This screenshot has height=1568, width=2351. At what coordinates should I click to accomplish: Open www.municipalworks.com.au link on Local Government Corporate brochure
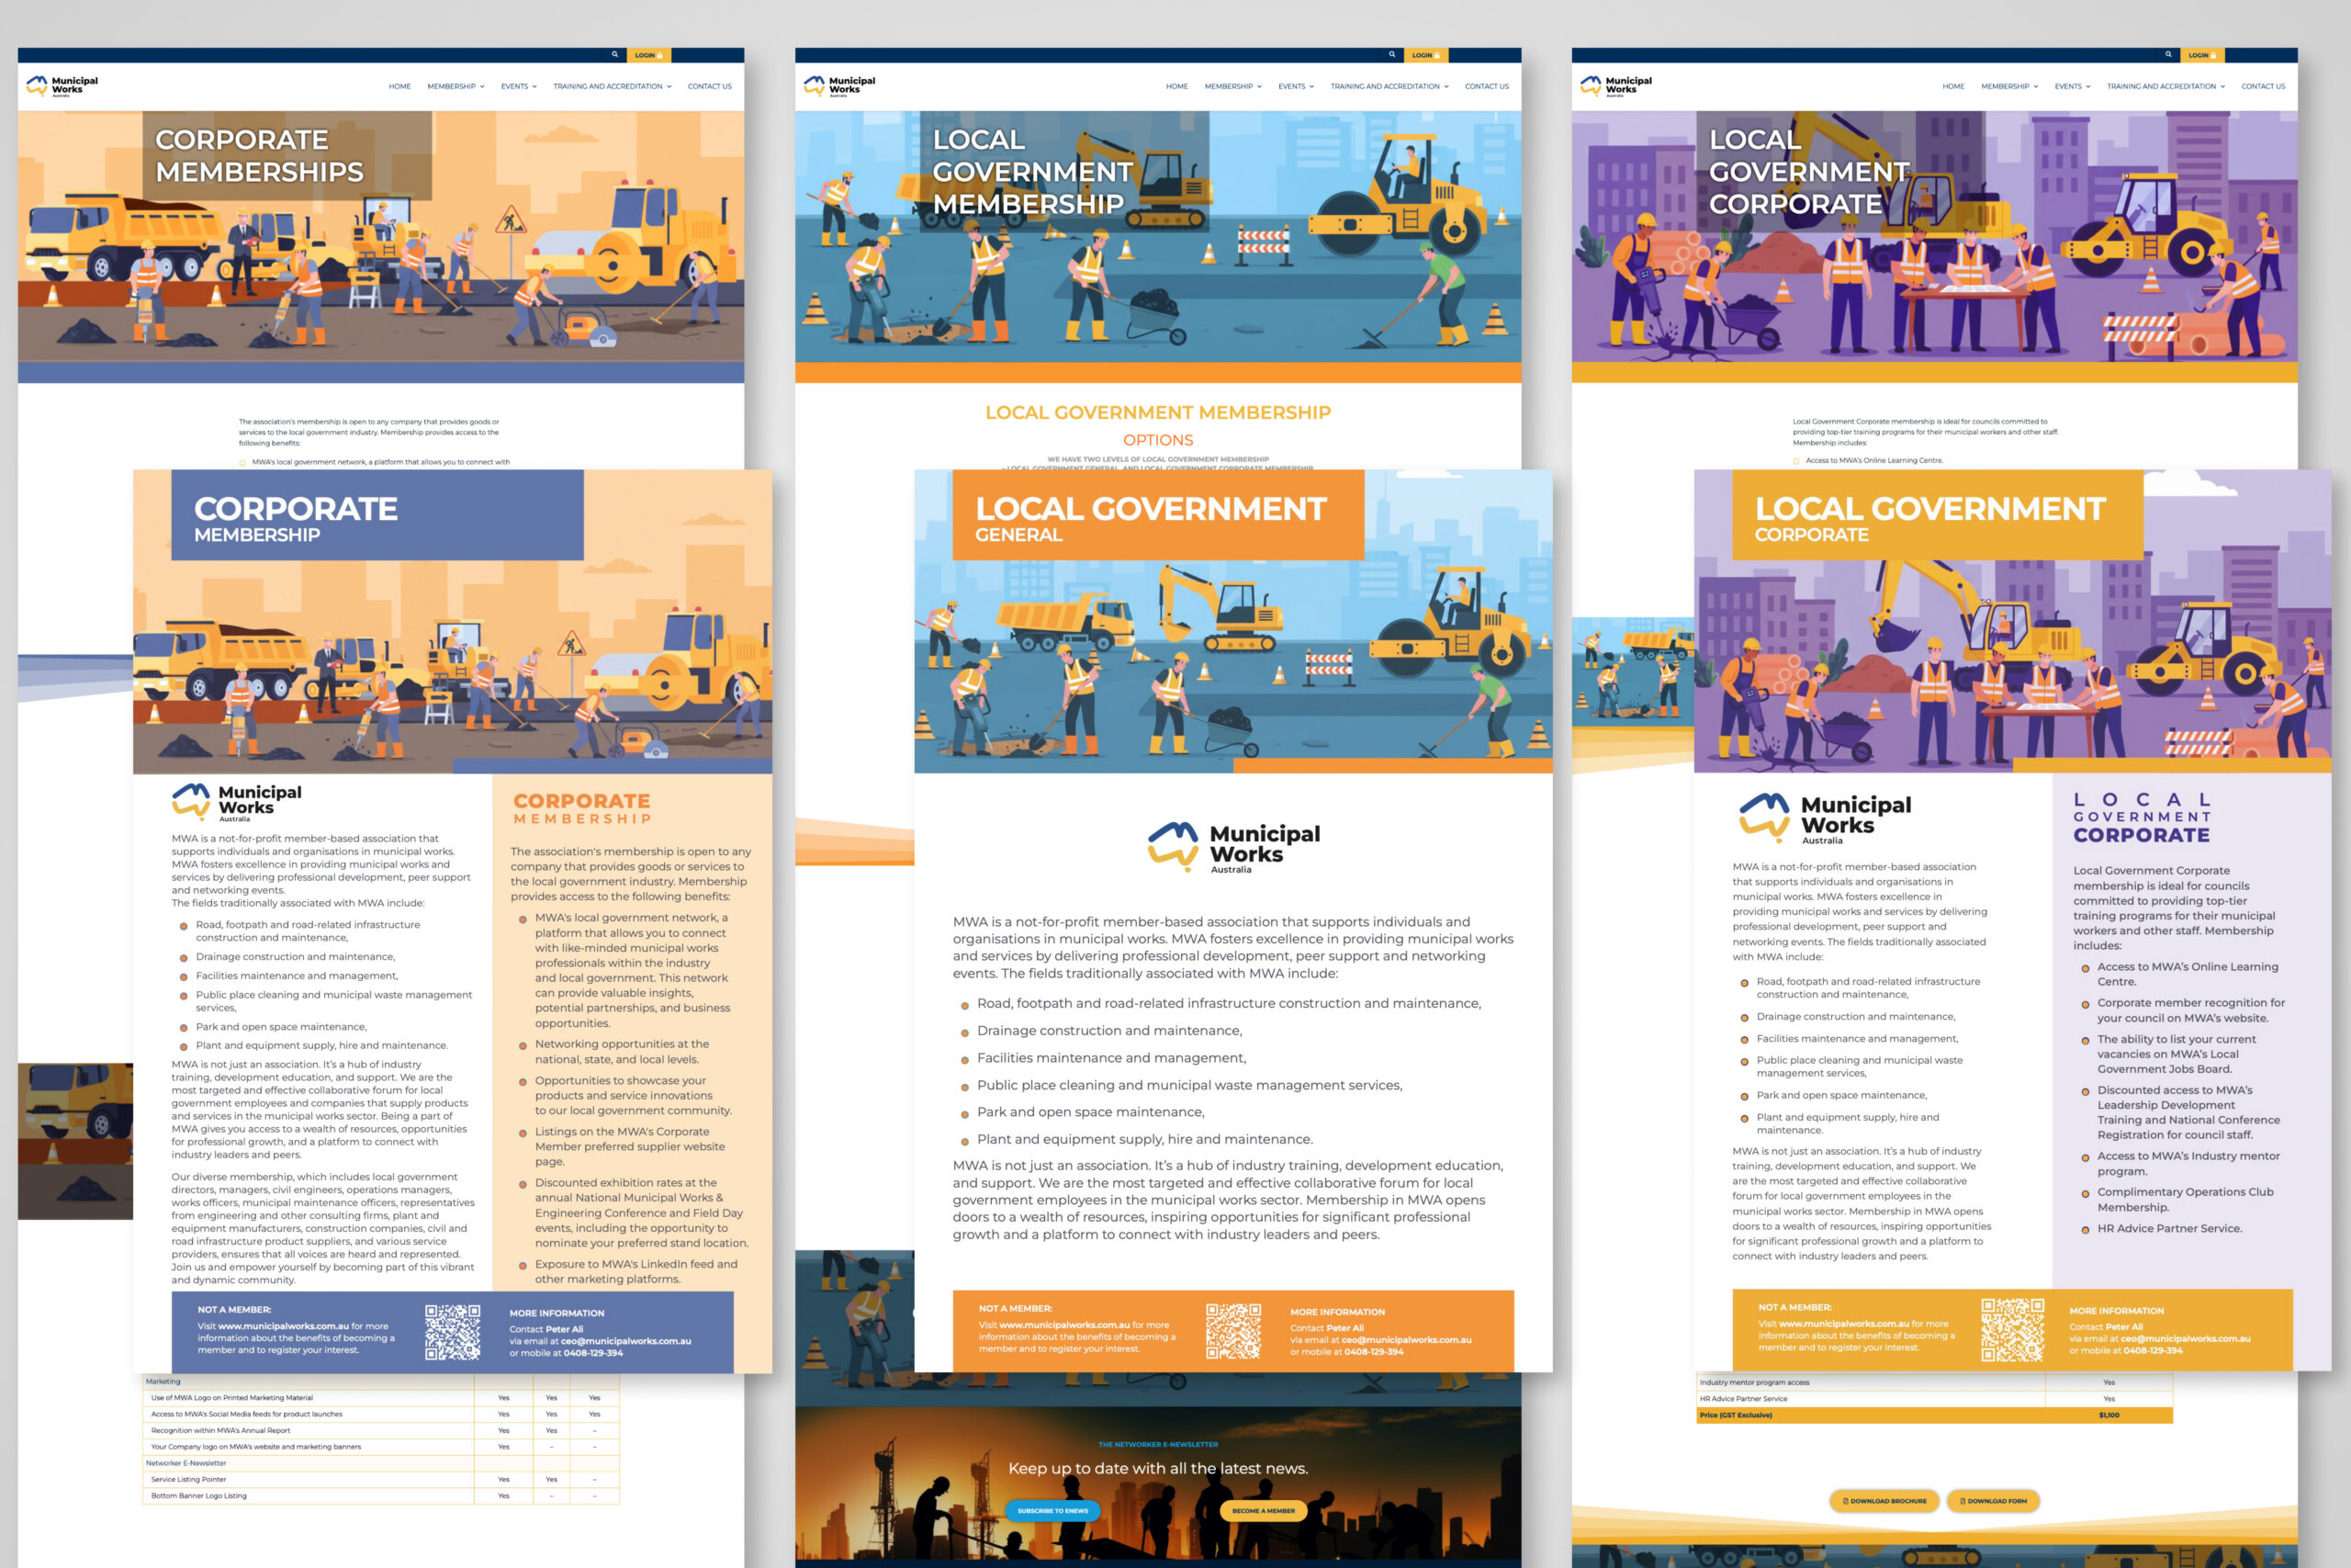click(x=1843, y=1323)
